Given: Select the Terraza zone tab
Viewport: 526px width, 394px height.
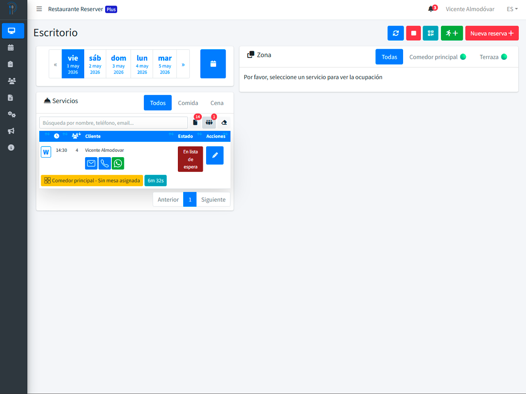Looking at the screenshot, I should (493, 57).
